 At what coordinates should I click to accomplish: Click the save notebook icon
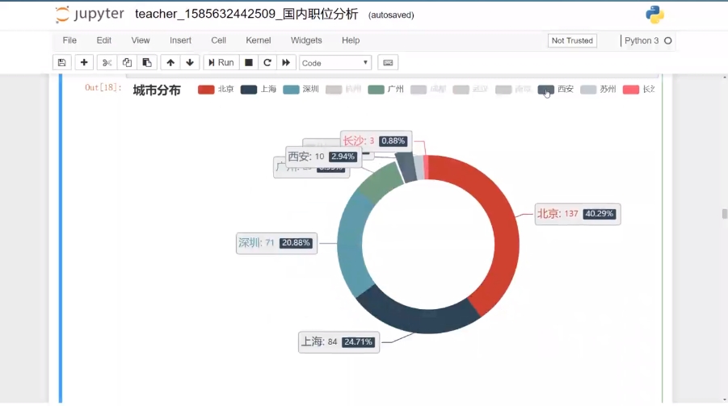point(62,62)
